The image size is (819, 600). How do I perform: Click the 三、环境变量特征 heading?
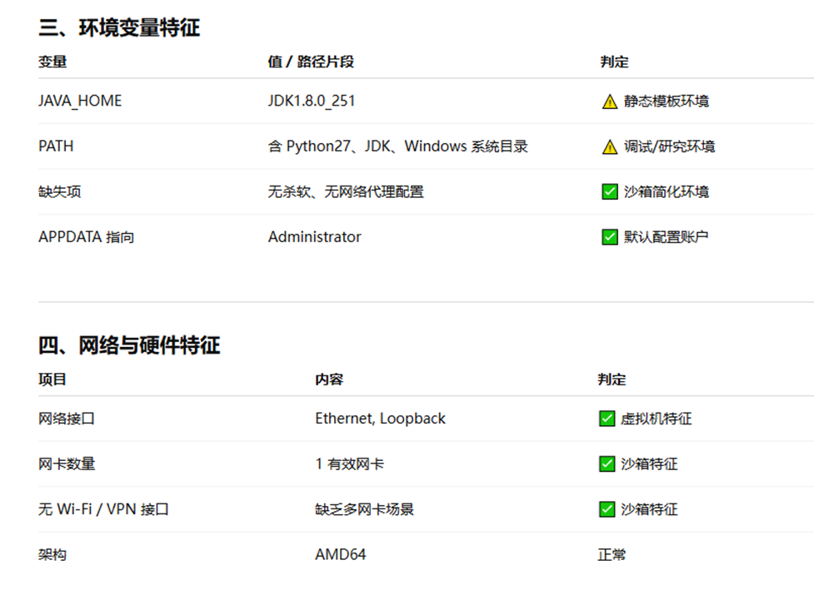119,27
